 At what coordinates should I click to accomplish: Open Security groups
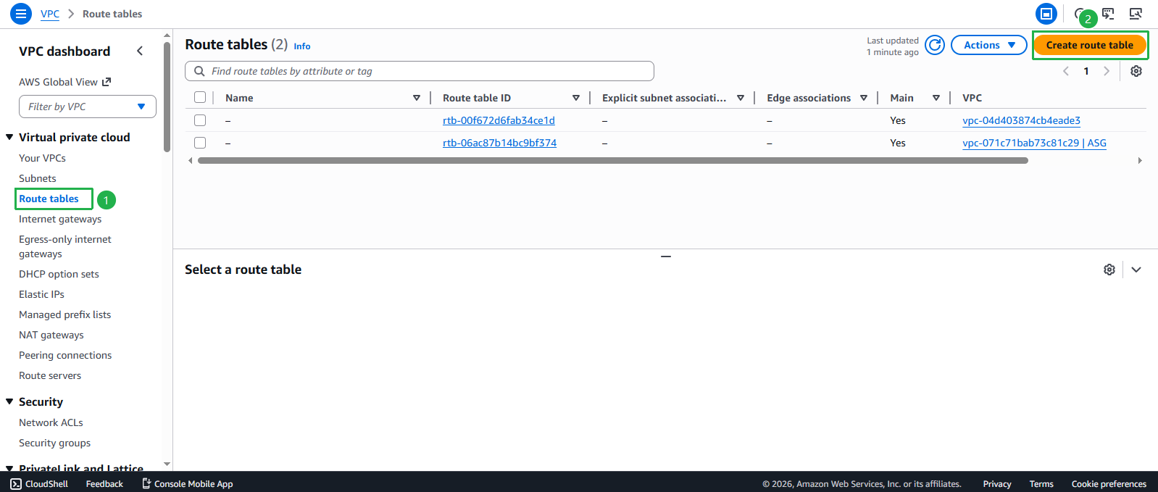pos(54,443)
